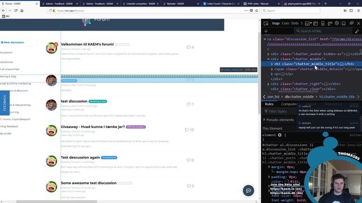Open the 'Giveaway - Hvad kunne I tænke jer?' thread
362x203 pixels.
pyautogui.click(x=93, y=127)
